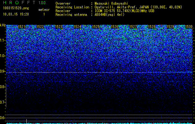
Task: Click the A504HB(yagi 4el) antenna text
Action: (x=109, y=15)
